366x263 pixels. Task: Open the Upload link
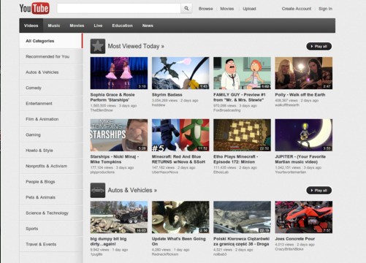pyautogui.click(x=249, y=9)
